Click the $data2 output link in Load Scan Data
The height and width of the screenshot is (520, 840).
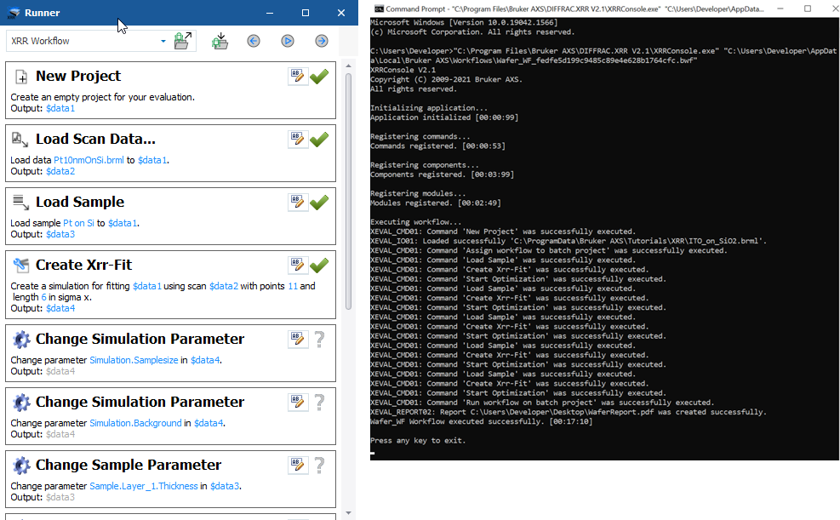click(x=60, y=171)
